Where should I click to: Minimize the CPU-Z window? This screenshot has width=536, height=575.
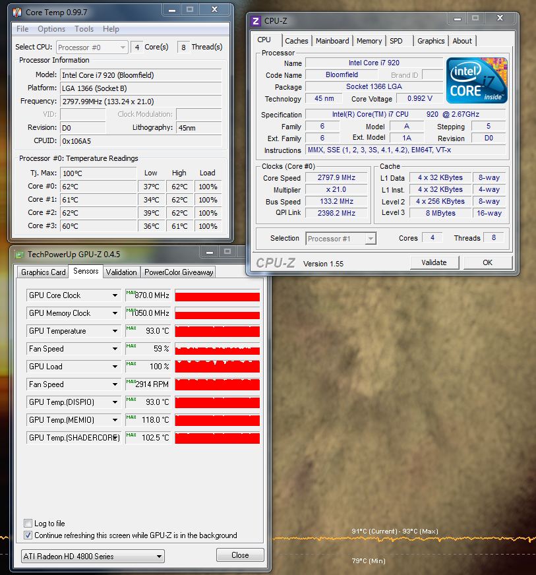click(457, 18)
